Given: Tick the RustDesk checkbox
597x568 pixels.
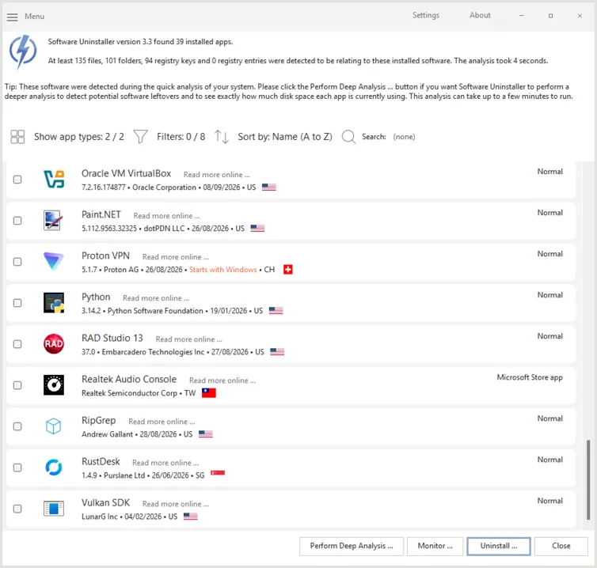Looking at the screenshot, I should pos(17,468).
